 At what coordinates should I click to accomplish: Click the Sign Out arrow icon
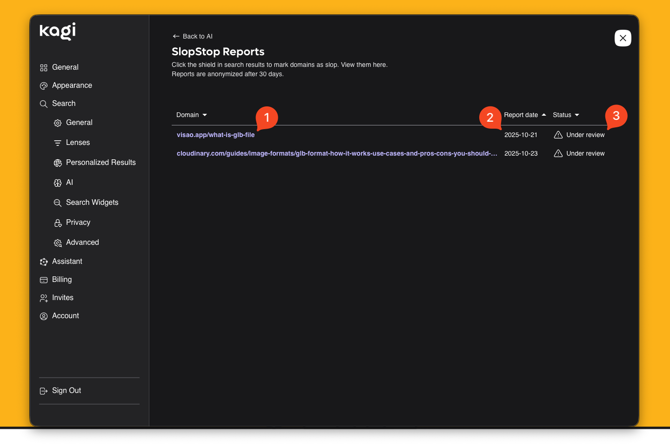click(44, 391)
